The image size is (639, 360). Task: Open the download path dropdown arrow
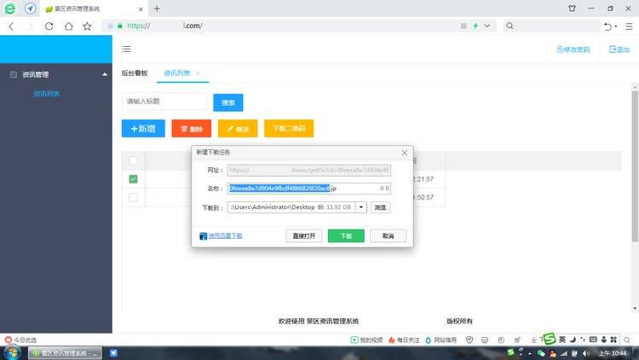(361, 207)
